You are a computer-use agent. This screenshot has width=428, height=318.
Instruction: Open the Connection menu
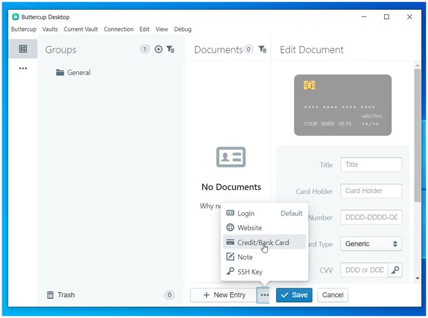119,29
